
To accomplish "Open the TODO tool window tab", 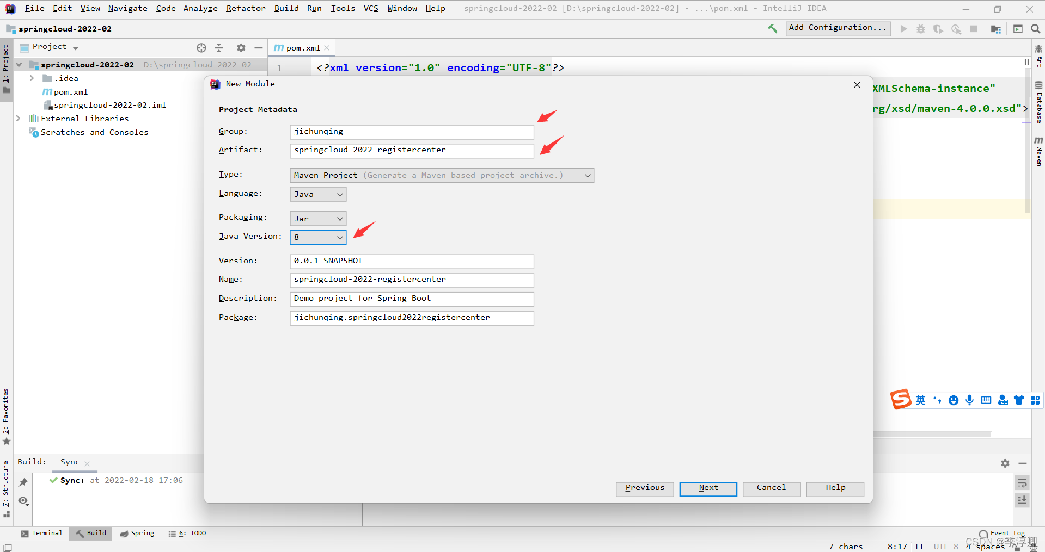I will point(187,534).
